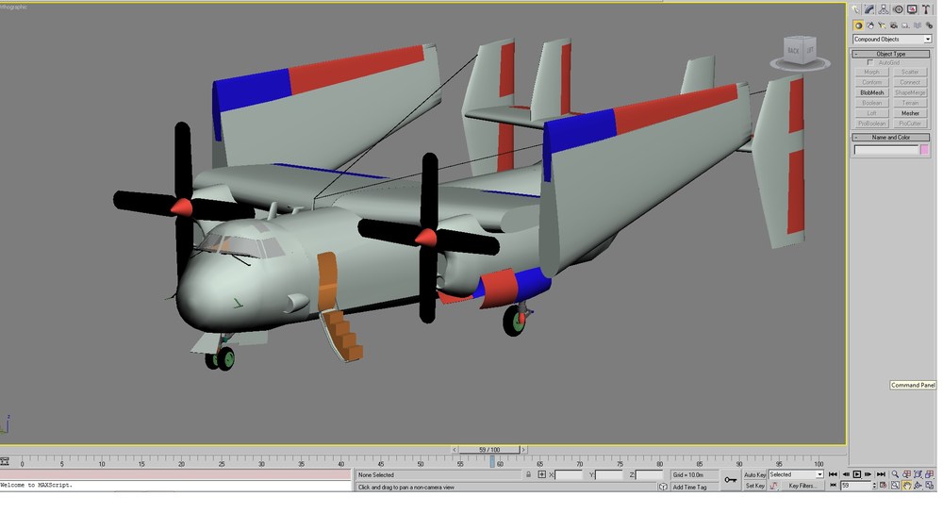This screenshot has height=530, width=943.
Task: Click the Boolean button
Action: click(871, 103)
